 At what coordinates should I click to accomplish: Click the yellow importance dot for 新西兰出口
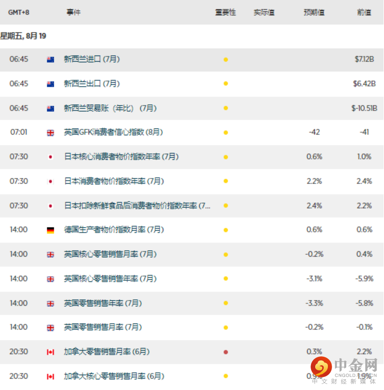[x=226, y=84]
